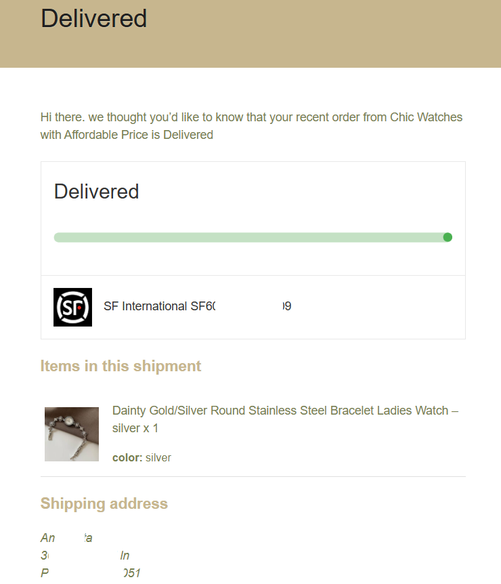This screenshot has height=584, width=501.
Task: Click the silver bracelet watch thumbnail
Action: [72, 434]
